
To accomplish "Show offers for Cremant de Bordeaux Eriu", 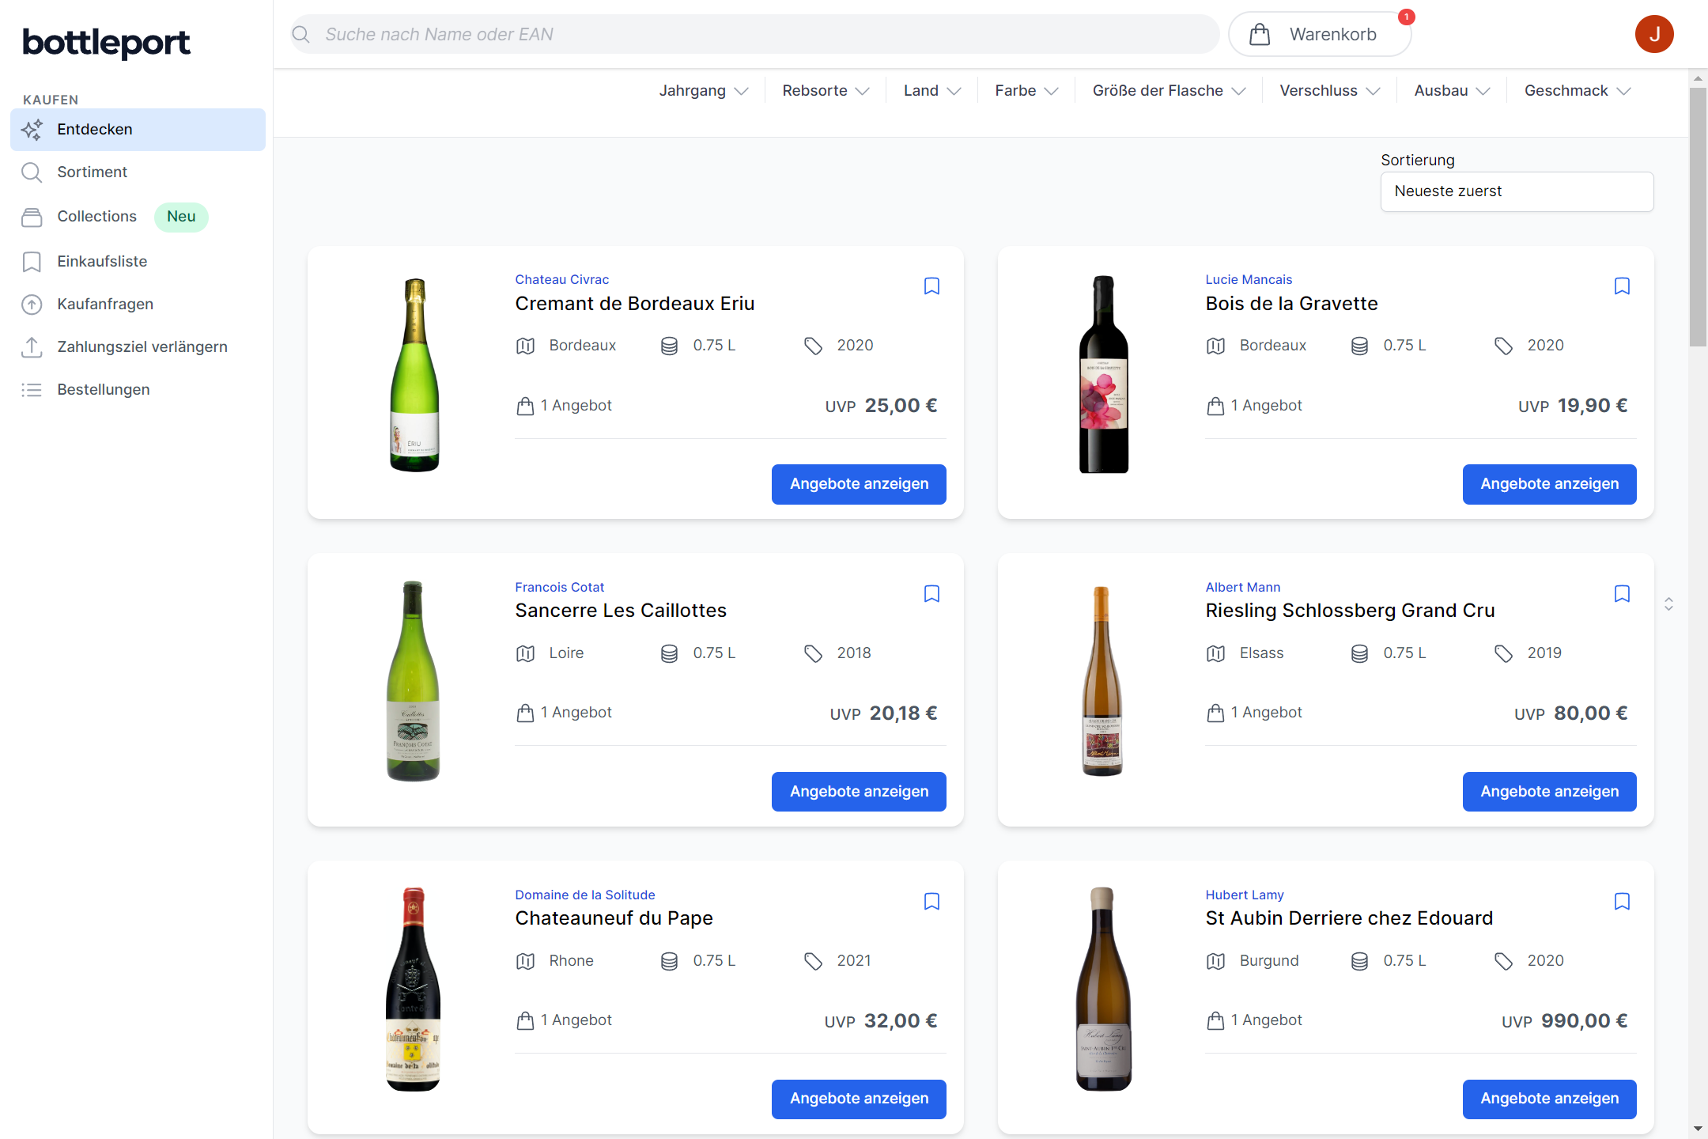I will coord(859,484).
